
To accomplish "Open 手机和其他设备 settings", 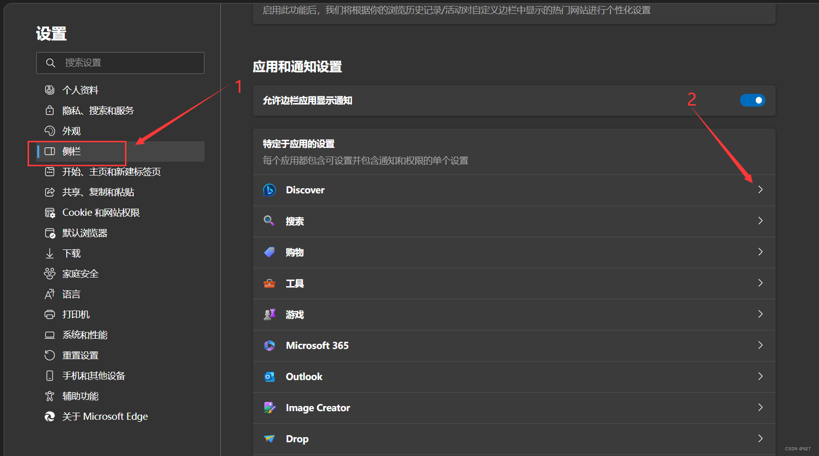I will pos(120,375).
